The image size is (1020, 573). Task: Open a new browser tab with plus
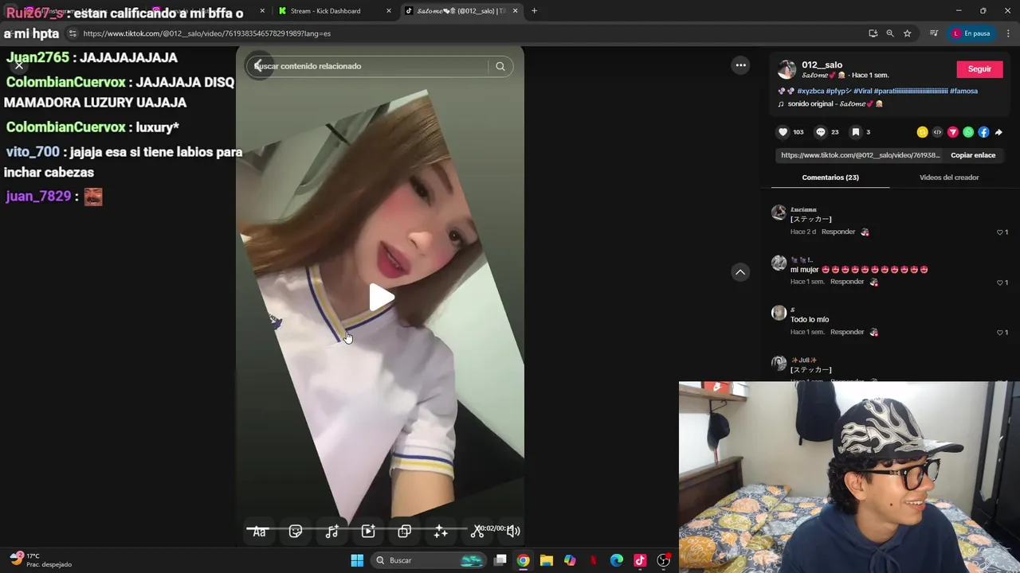point(534,11)
